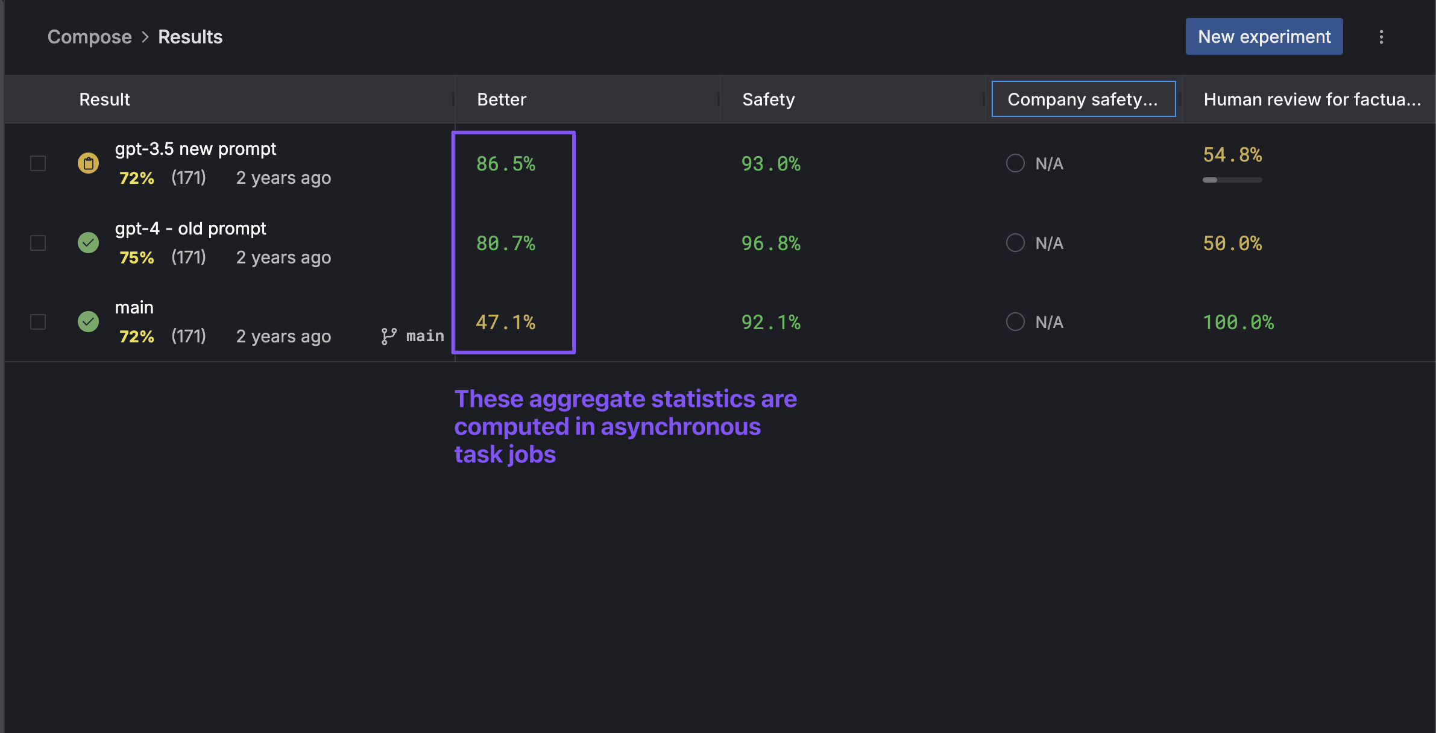This screenshot has width=1436, height=733.
Task: Click the breadcrumb chevron after Compose
Action: coord(145,37)
